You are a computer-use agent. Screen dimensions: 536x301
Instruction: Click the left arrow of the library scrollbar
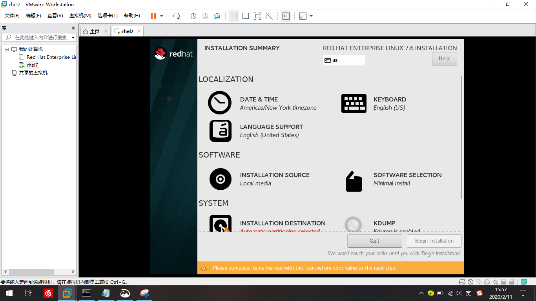tap(6, 272)
